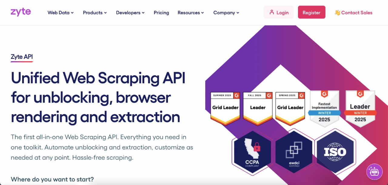Go to the Pricing page
Screen dimensions: 388x185
pyautogui.click(x=161, y=13)
